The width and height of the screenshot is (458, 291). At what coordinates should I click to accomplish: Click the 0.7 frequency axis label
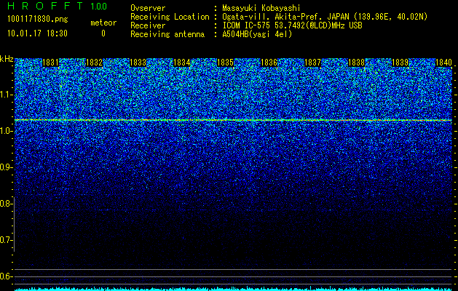click(6, 240)
